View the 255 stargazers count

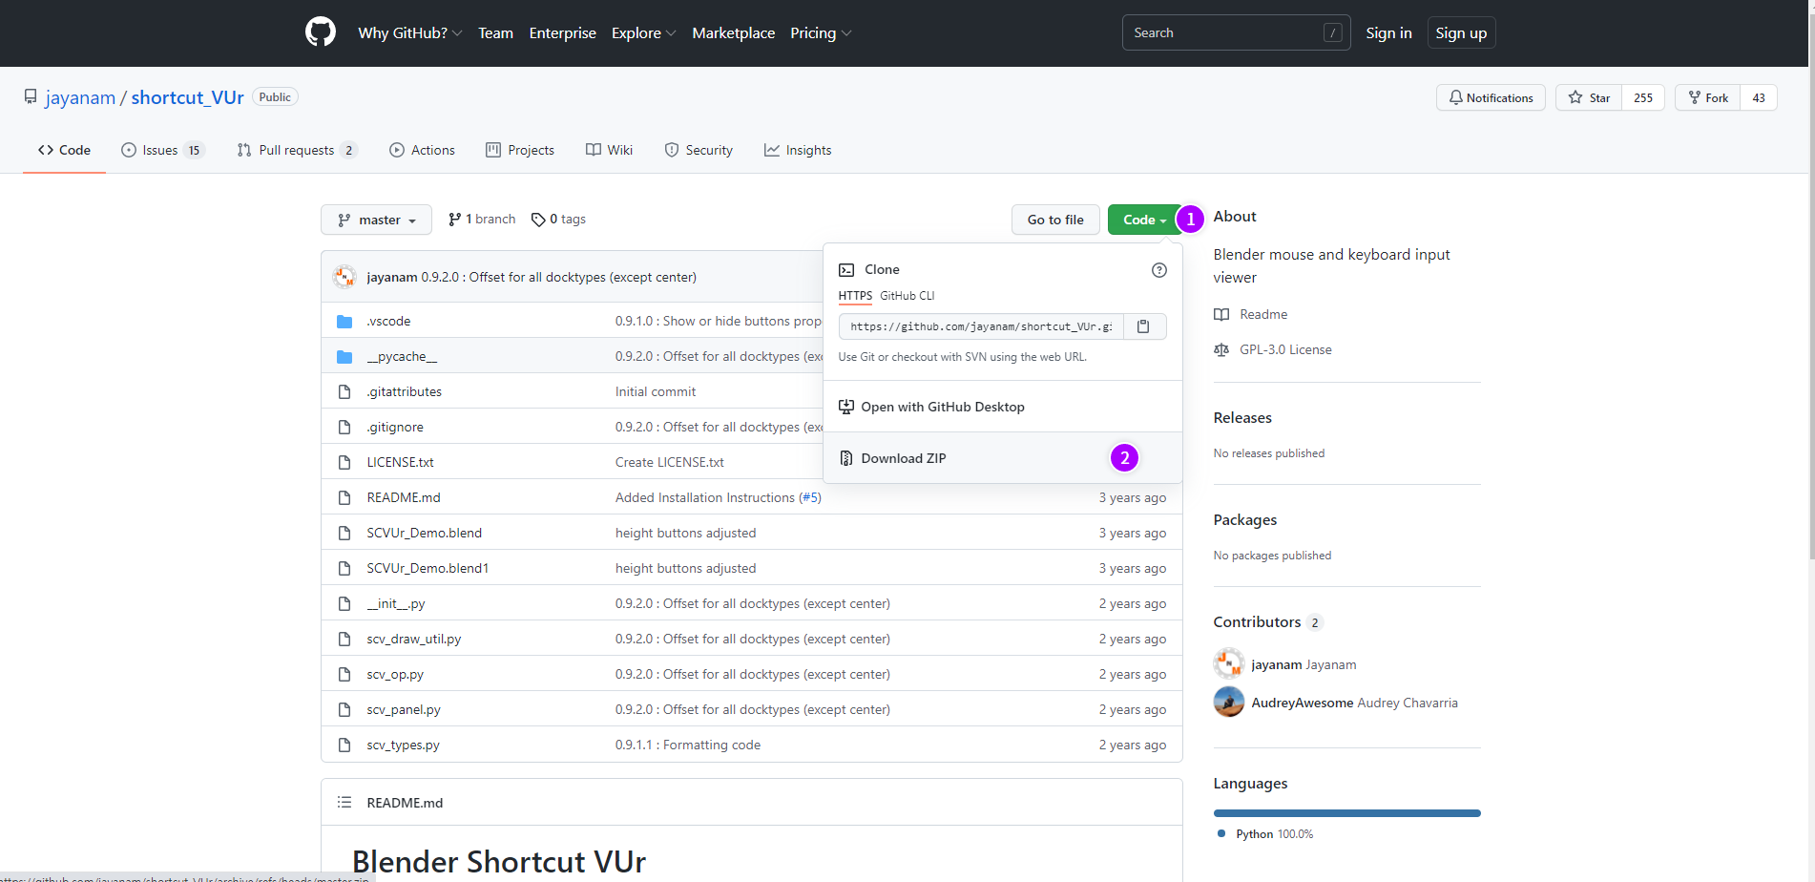tap(1643, 97)
